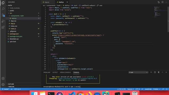
Task: Expand the public folder
Action: click(12, 11)
